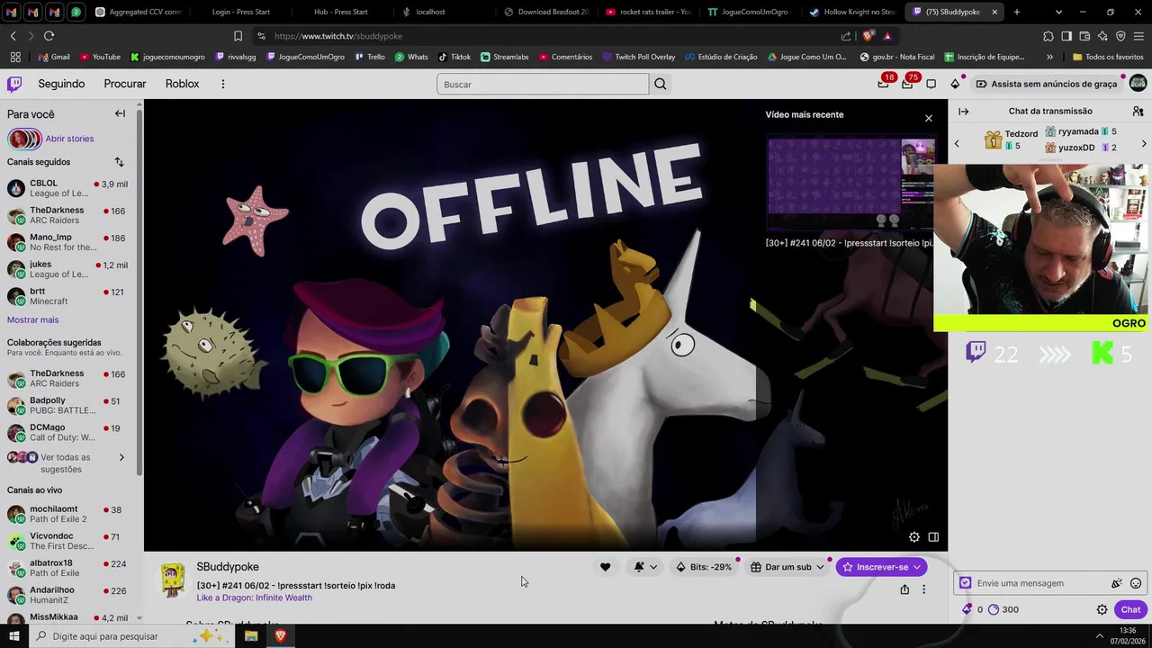Click the Brave Shields lion icon
1152x648 pixels.
(868, 36)
